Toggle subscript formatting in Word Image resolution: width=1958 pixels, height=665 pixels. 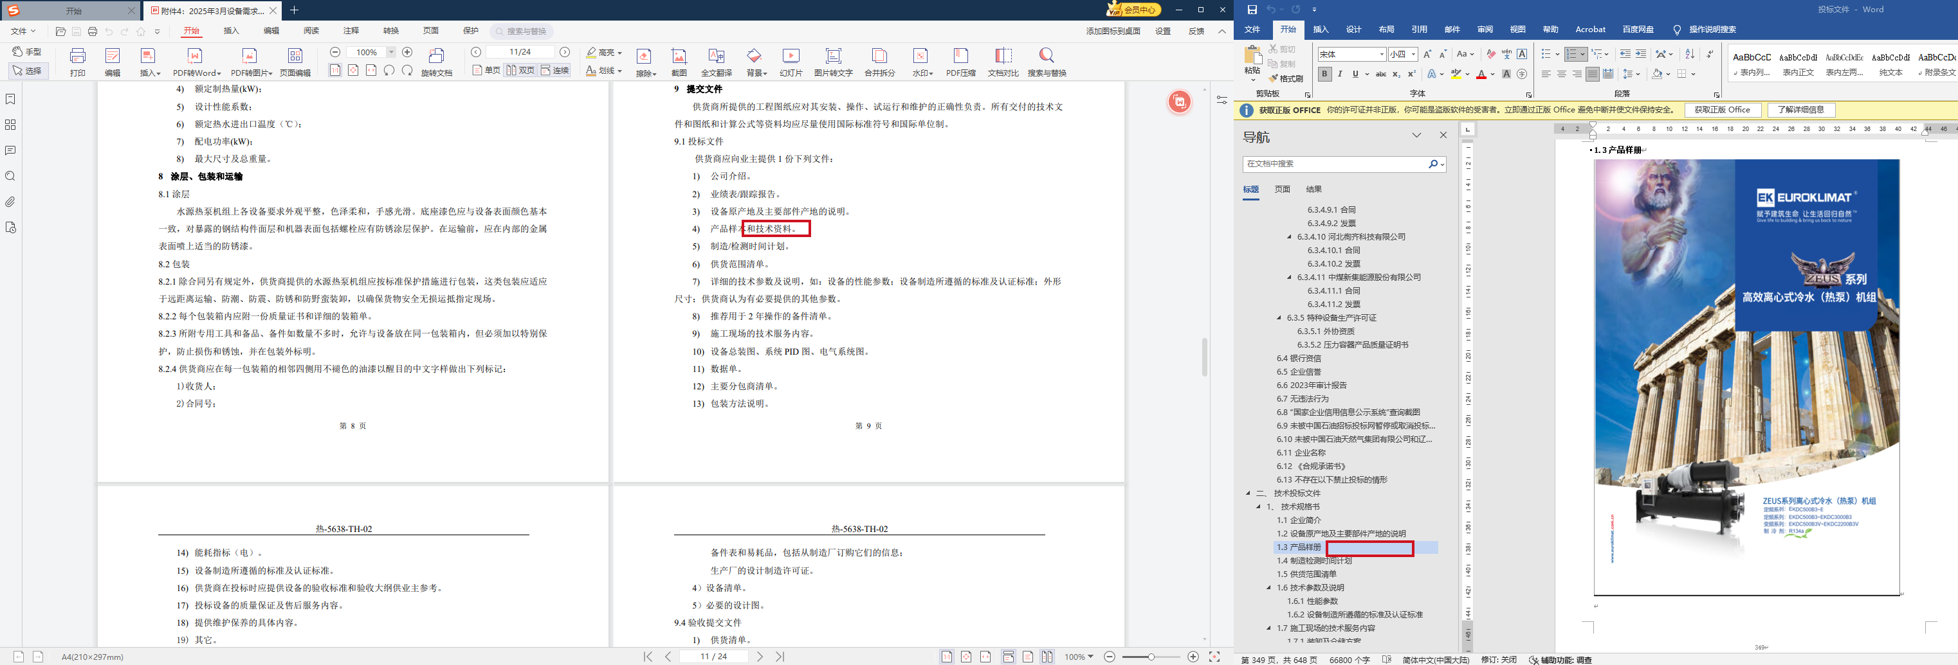tap(1398, 75)
